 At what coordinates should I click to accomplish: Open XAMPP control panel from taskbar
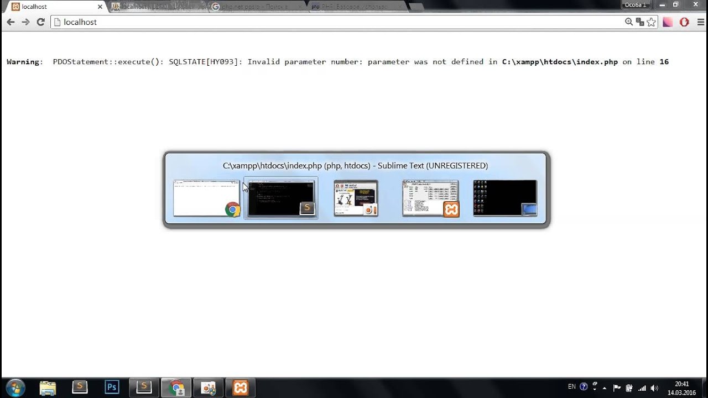[241, 387]
